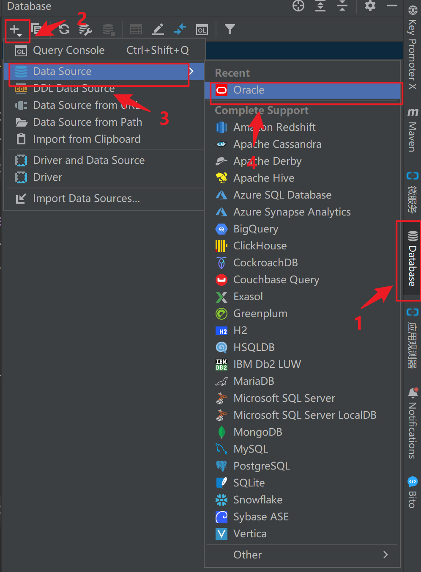Viewport: 421px width, 572px height.
Task: Select Greenplum data source
Action: point(302,314)
